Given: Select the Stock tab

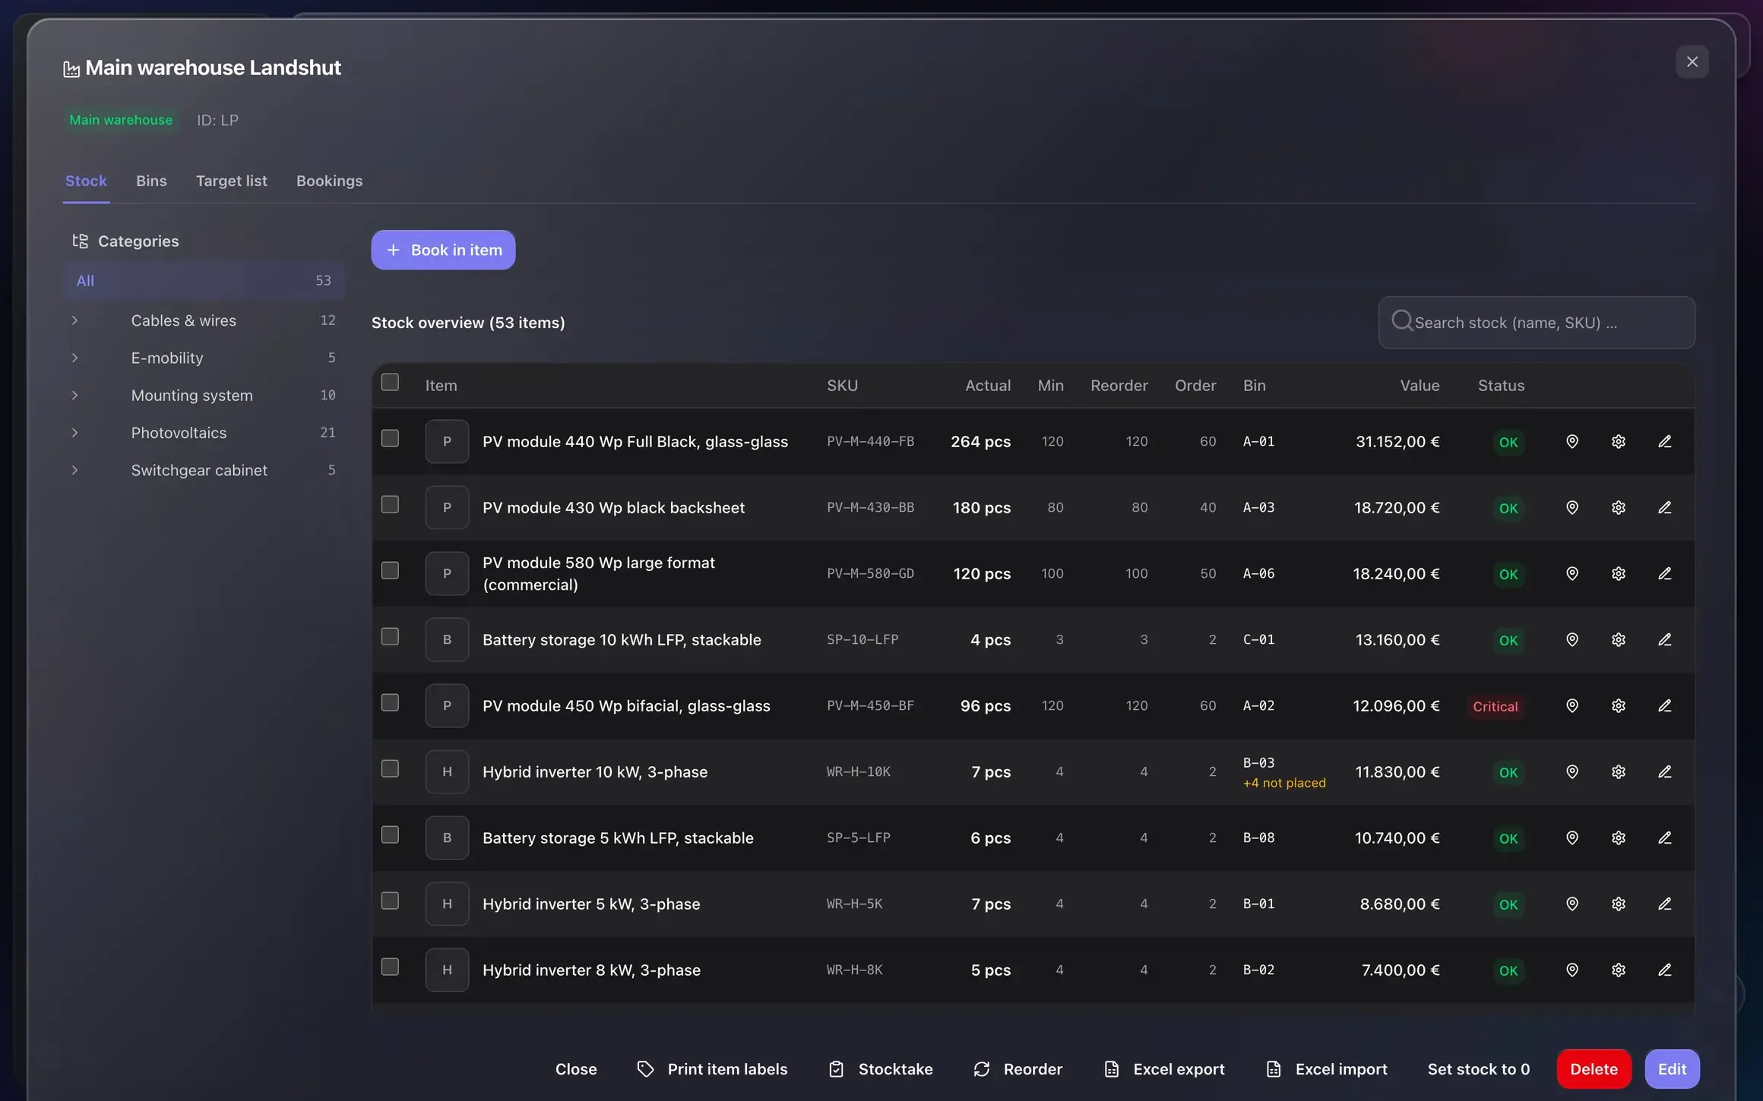Looking at the screenshot, I should click(86, 181).
